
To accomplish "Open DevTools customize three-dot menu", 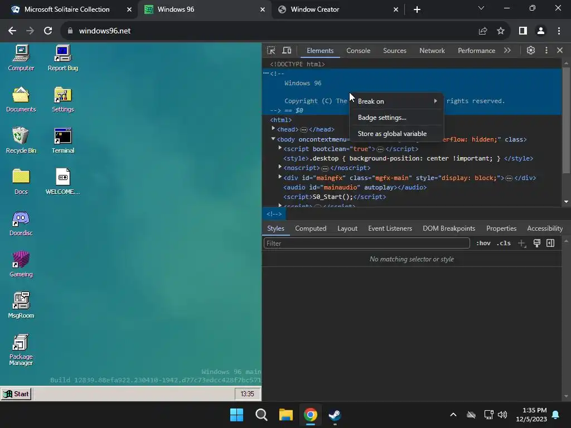I will [x=546, y=50].
